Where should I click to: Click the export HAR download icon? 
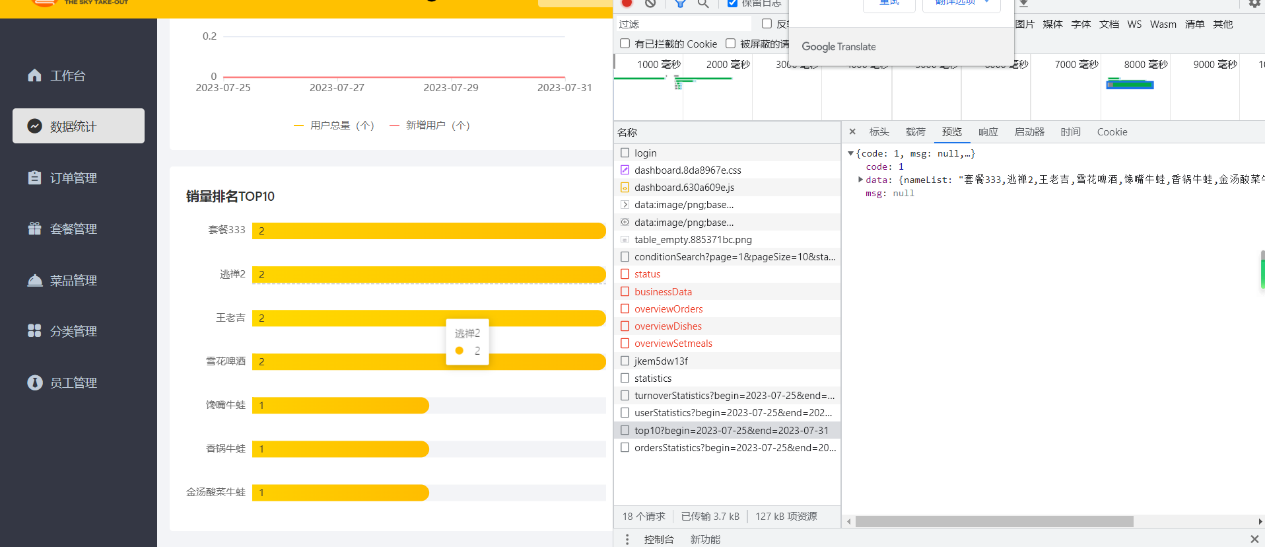(1023, 3)
